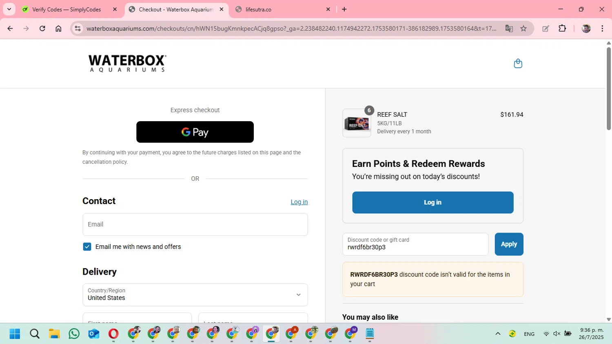Open the Windows Start menu
The height and width of the screenshot is (344, 612).
tap(15, 334)
